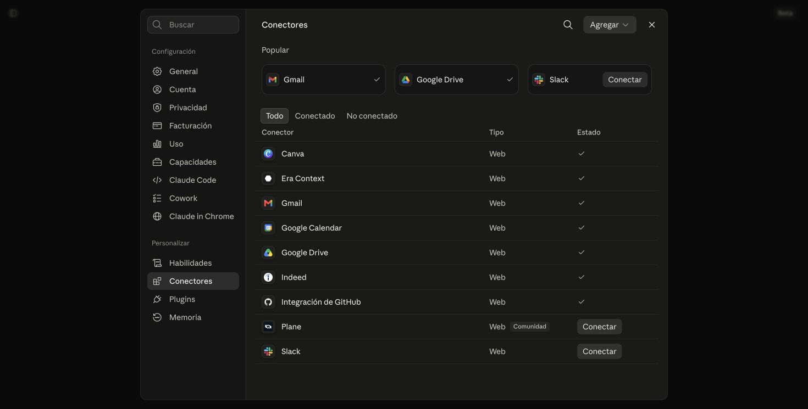Select Capacidades in the sidebar
808x409 pixels.
tap(193, 162)
